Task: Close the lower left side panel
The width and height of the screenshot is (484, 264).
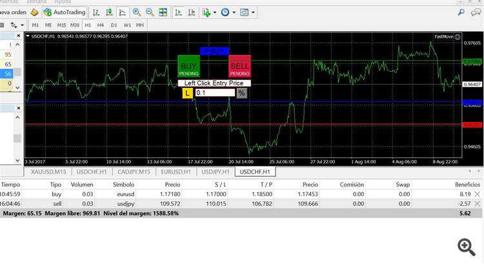Action: [19, 108]
